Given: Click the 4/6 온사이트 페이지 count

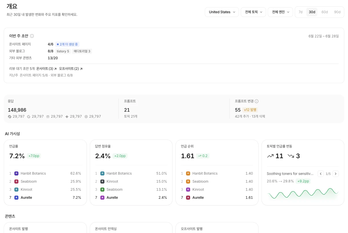Looking at the screenshot, I should point(51,44).
